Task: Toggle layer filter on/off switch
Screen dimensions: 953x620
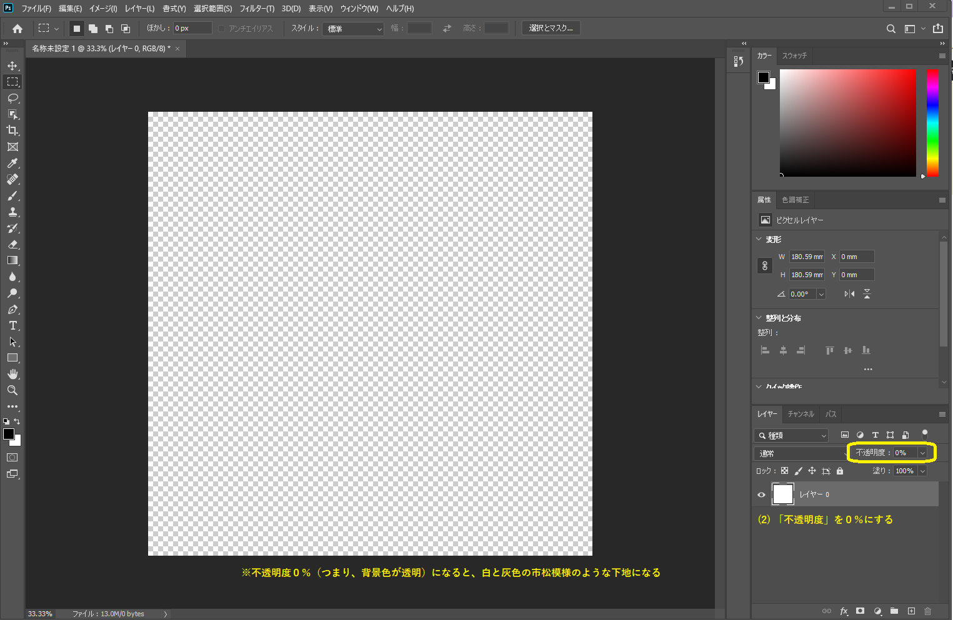Action: coord(925,434)
